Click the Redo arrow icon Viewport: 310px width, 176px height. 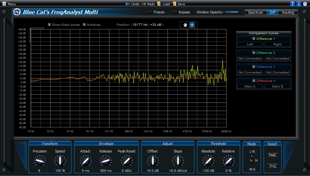pyautogui.click(x=144, y=4)
